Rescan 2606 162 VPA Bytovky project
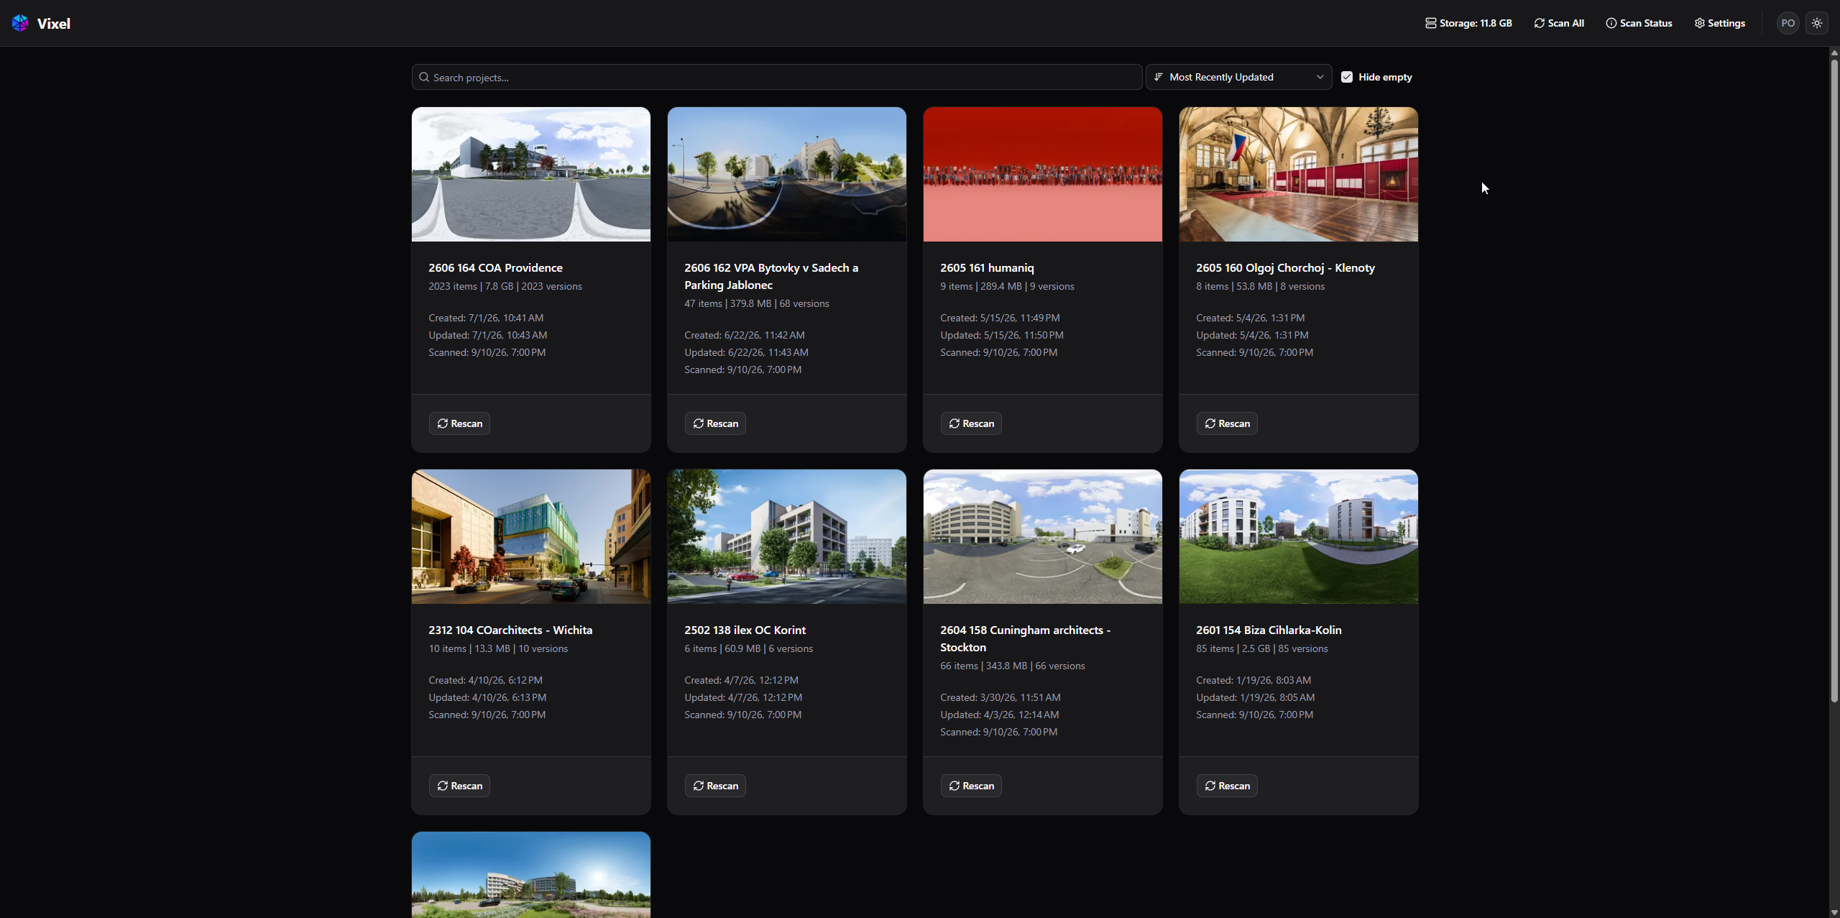Image resolution: width=1840 pixels, height=918 pixels. [x=715, y=423]
